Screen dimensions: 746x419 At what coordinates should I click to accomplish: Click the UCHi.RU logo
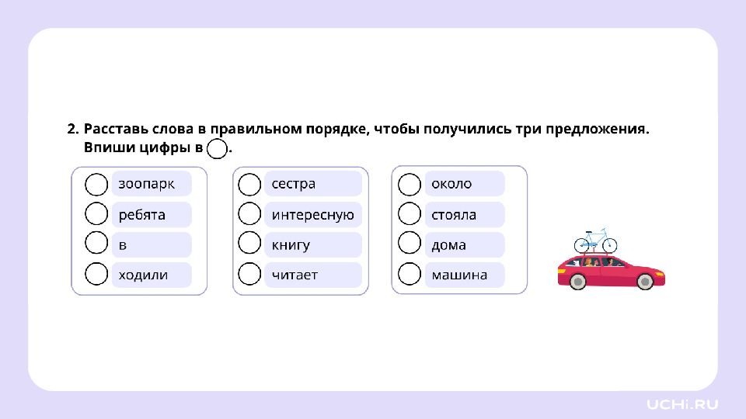click(x=682, y=404)
